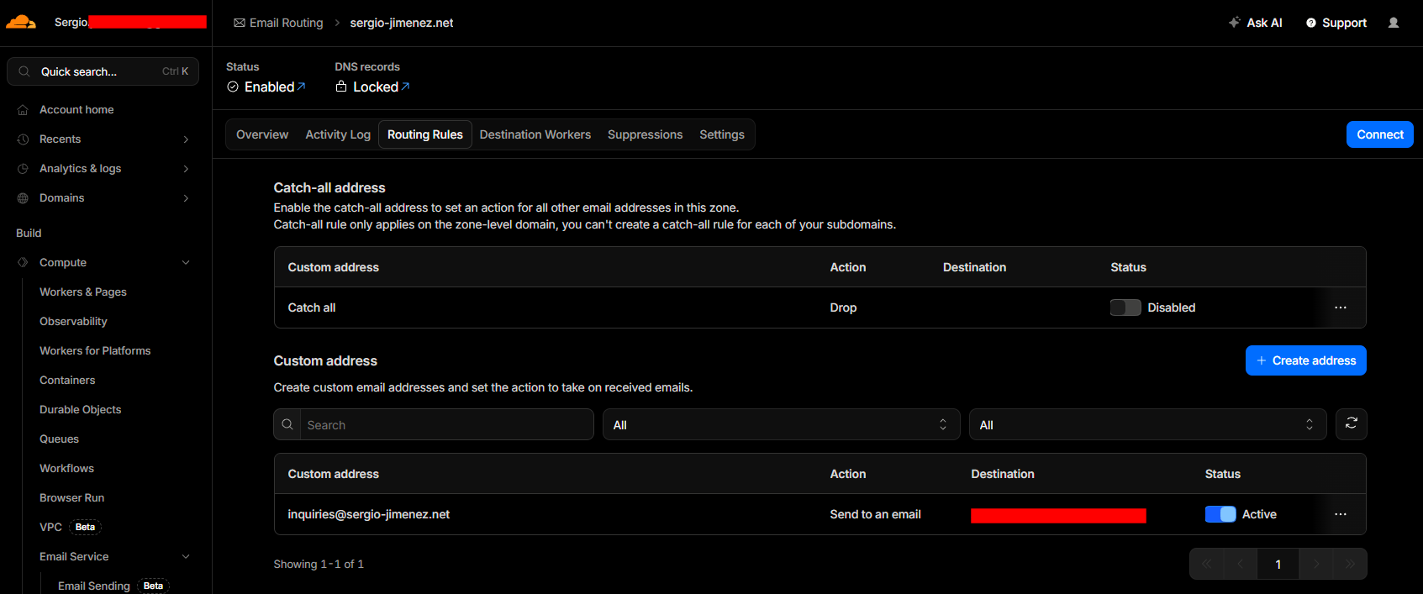Click the search field magnifier icon

tap(287, 424)
